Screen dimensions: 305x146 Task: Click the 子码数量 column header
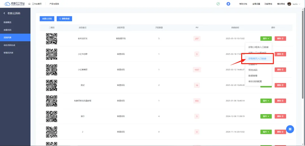(x=159, y=28)
